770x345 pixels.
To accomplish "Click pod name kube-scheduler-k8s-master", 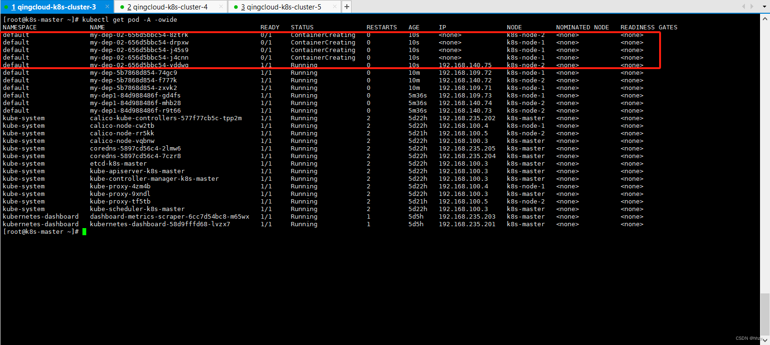I will tap(137, 209).
